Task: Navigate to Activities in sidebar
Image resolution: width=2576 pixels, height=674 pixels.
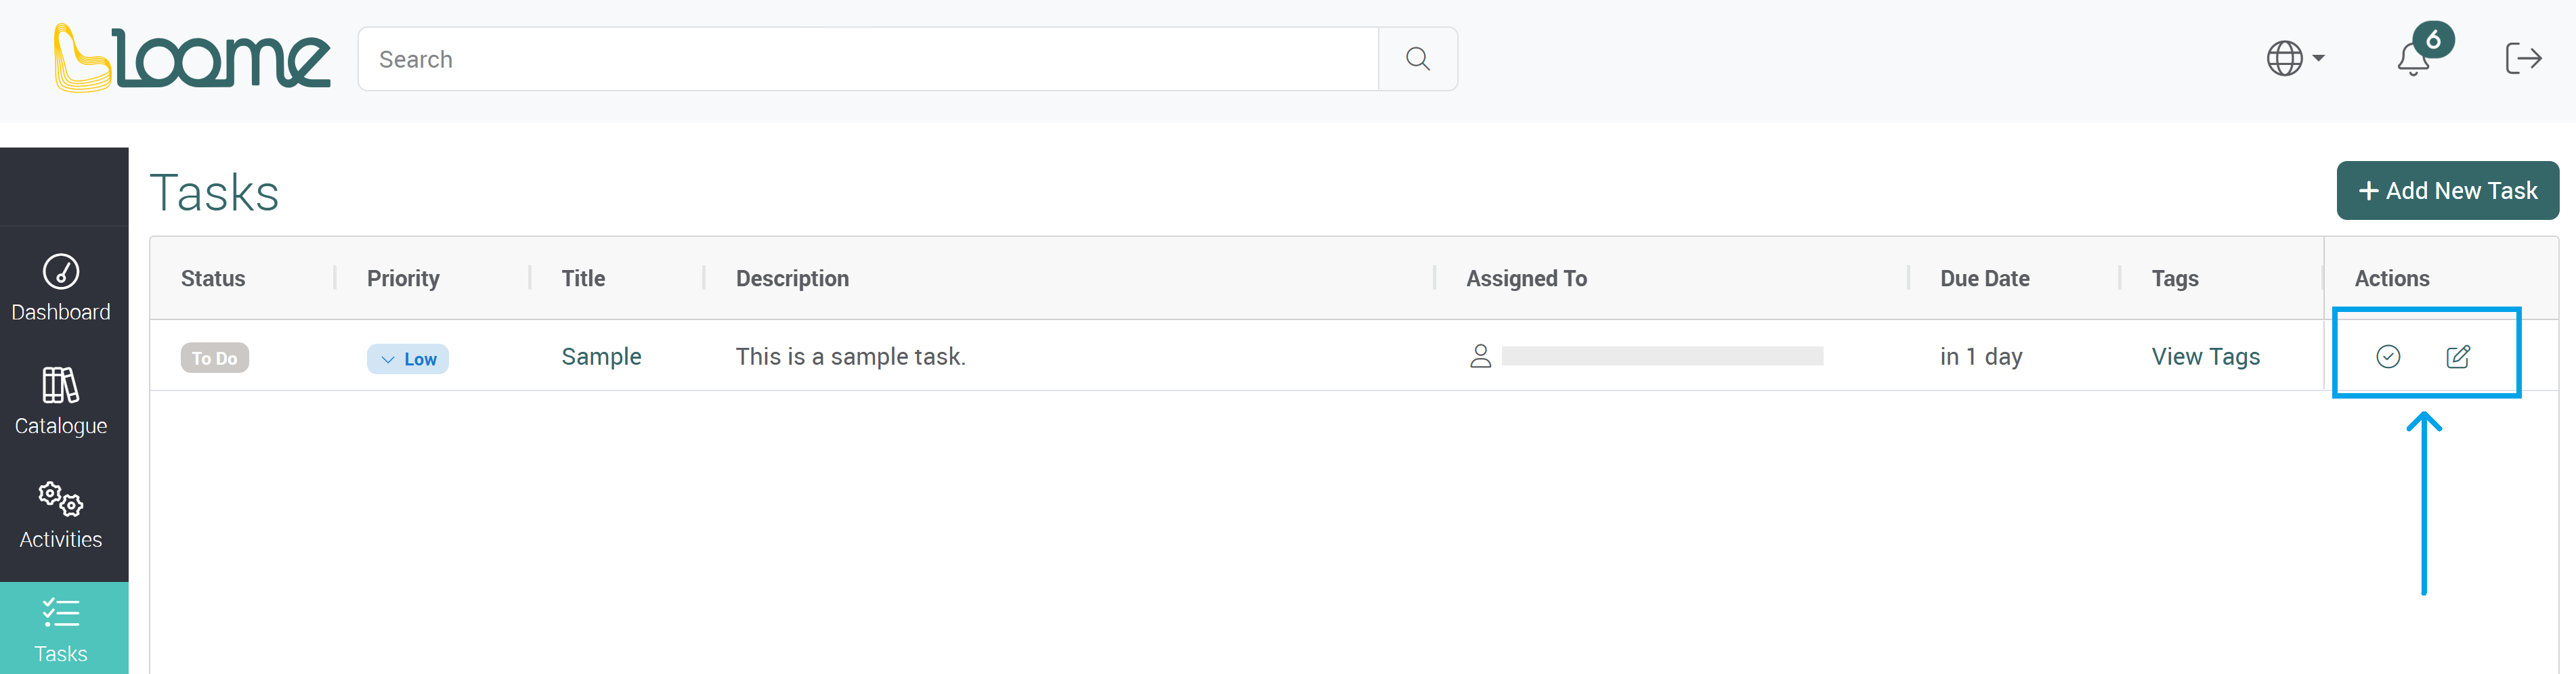Action: click(61, 515)
